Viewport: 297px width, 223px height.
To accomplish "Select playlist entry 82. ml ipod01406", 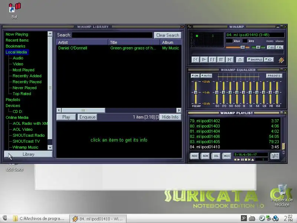I will pos(235,136).
